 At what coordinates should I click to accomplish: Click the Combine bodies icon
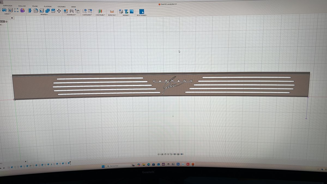click(x=47, y=11)
